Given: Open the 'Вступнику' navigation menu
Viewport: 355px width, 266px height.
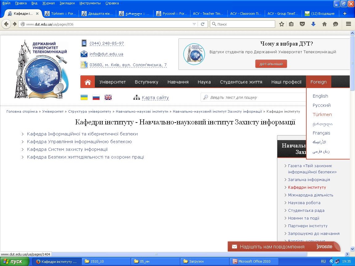Looking at the screenshot, I should (x=146, y=82).
